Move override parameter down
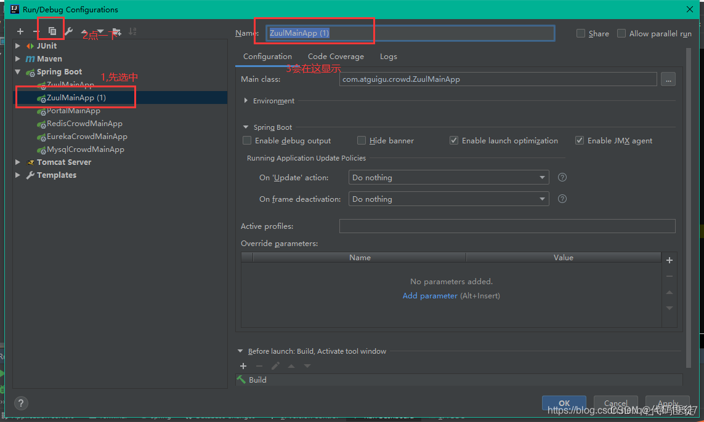The height and width of the screenshot is (422, 704). [670, 308]
